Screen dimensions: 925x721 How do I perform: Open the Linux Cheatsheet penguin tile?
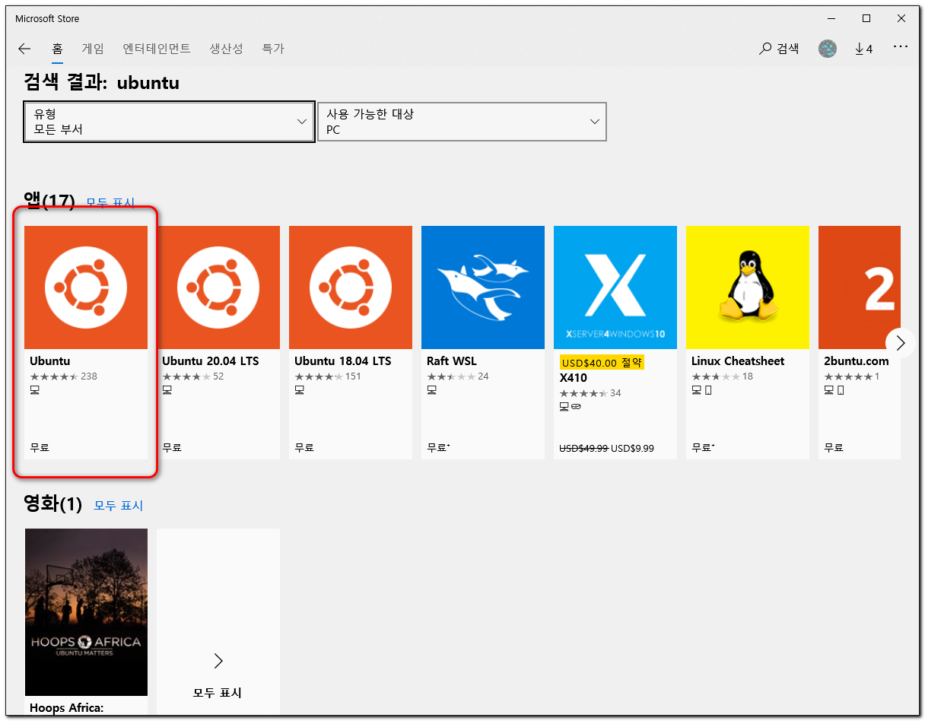click(748, 287)
